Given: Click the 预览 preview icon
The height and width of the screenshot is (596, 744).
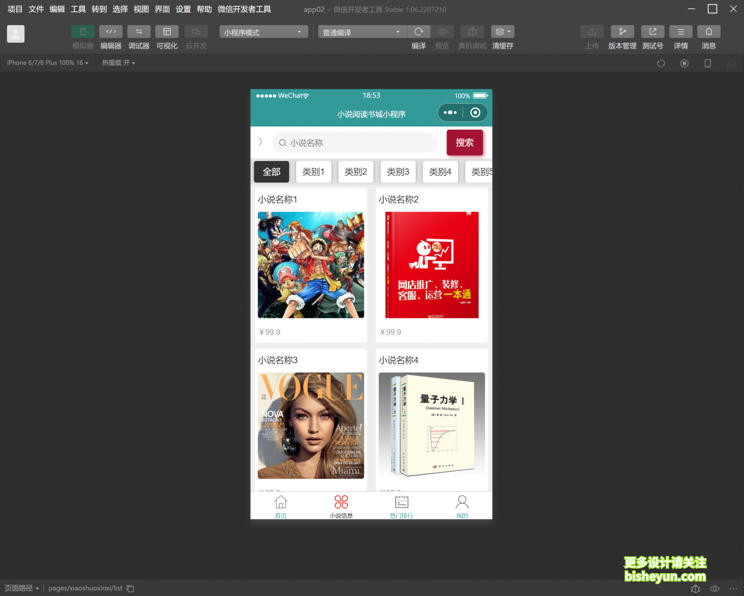Looking at the screenshot, I should 442,31.
